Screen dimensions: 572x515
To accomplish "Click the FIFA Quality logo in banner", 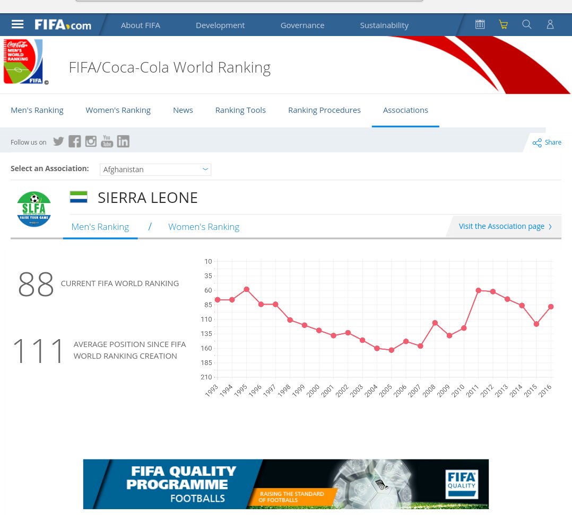I will coord(462,484).
